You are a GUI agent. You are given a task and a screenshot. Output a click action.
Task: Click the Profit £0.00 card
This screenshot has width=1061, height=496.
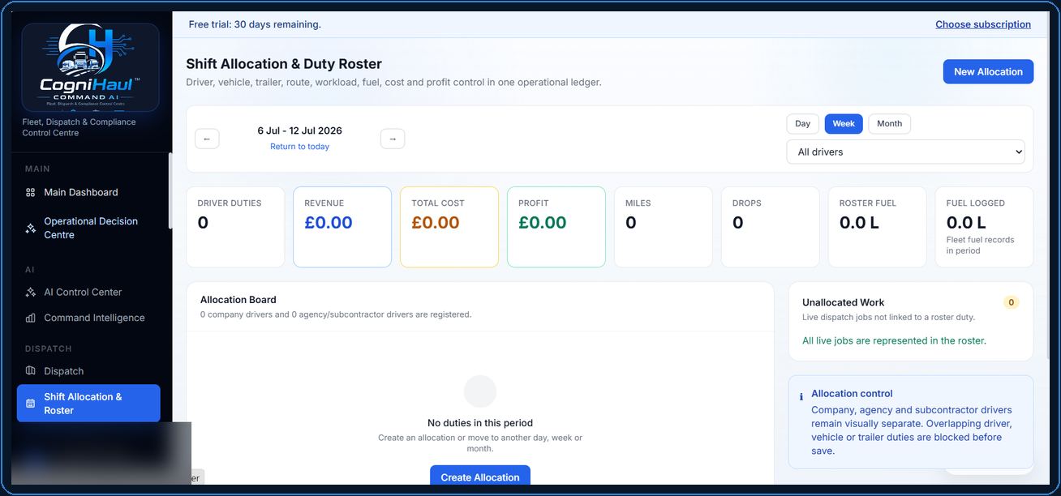(x=556, y=227)
